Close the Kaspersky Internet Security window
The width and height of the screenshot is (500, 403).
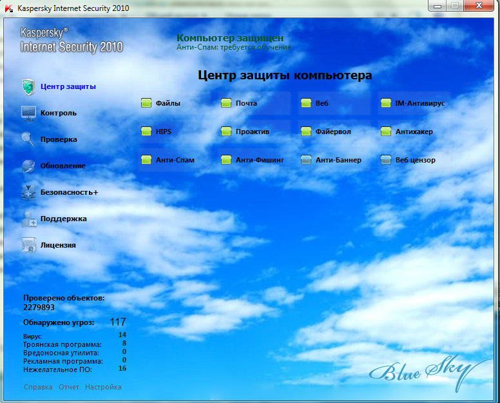(x=479, y=6)
